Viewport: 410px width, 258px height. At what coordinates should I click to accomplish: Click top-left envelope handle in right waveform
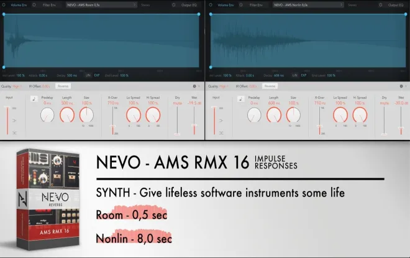coord(211,14)
